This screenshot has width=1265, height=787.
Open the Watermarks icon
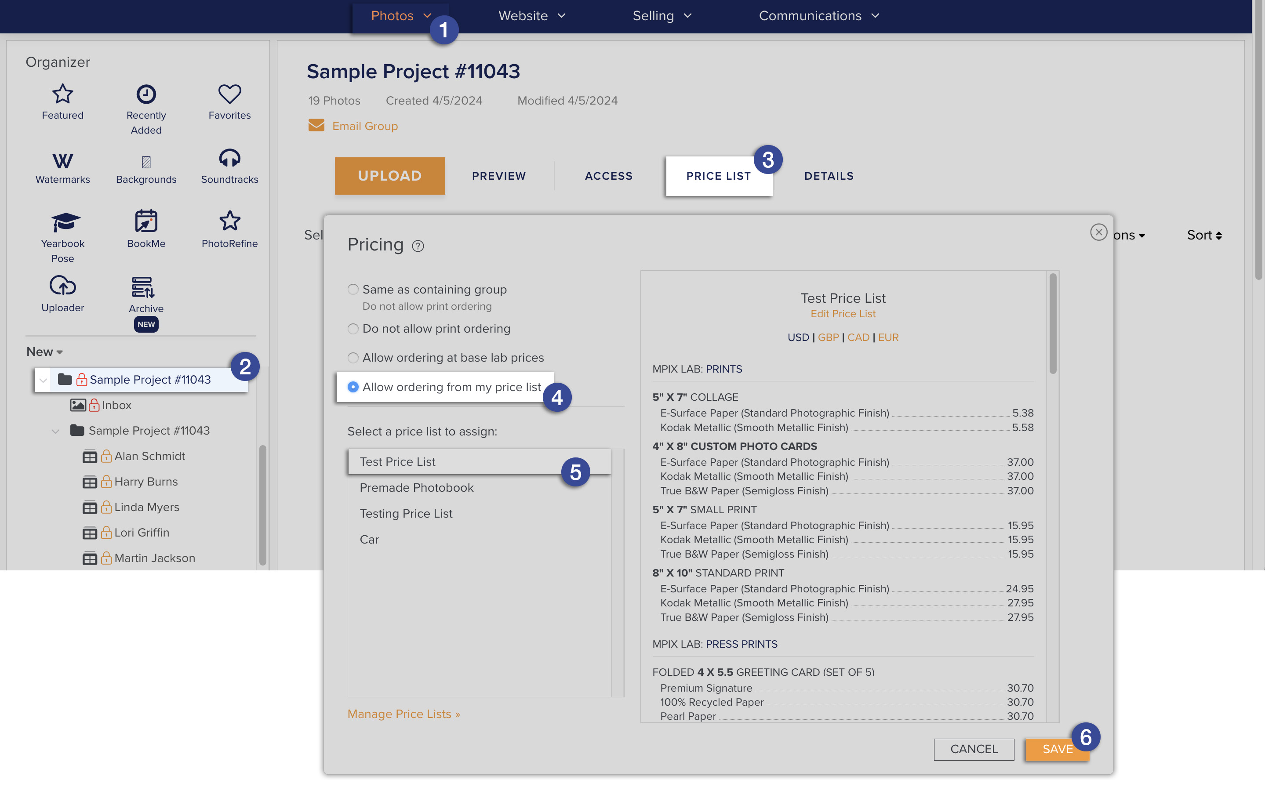click(x=62, y=161)
